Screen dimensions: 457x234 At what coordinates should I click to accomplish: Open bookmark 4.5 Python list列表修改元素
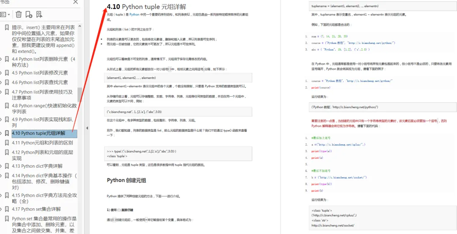[x=40, y=73]
